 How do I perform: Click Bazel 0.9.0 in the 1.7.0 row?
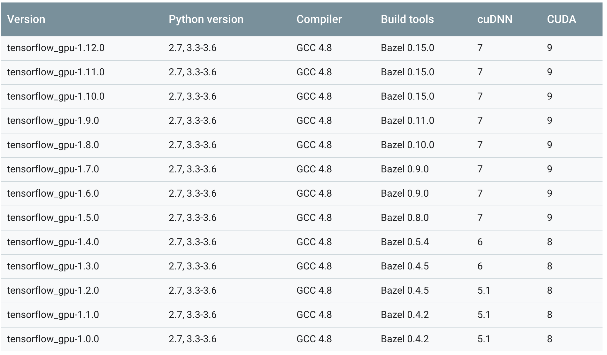tap(405, 169)
